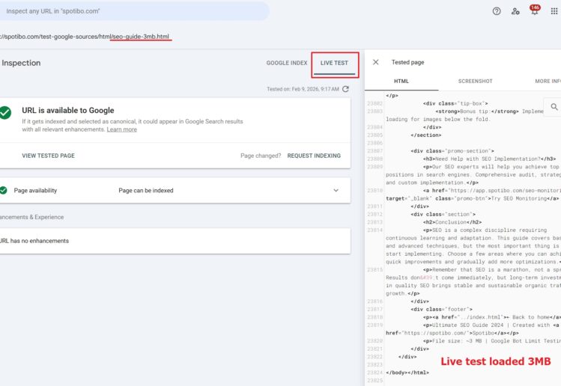Viewport: 561px width, 386px height.
Task: Close the Tested page panel
Action: point(376,63)
